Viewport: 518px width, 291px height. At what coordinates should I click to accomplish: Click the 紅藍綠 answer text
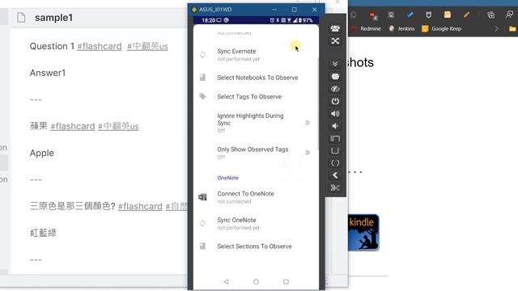43,233
